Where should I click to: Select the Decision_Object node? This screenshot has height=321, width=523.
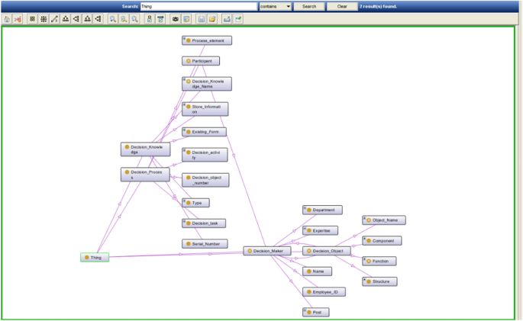327,251
